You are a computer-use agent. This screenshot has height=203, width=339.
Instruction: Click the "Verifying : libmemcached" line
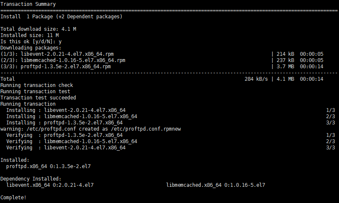coord(71,141)
